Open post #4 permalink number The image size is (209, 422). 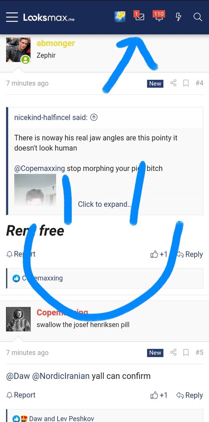[x=199, y=83]
